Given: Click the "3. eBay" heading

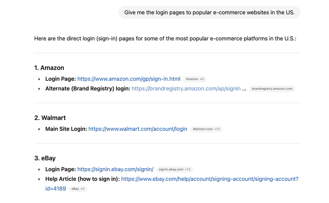Looking at the screenshot, I should tap(45, 158).
